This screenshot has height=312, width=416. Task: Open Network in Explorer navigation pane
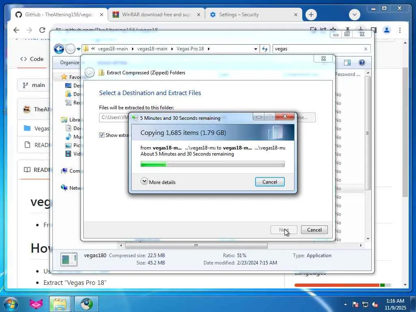[71, 188]
